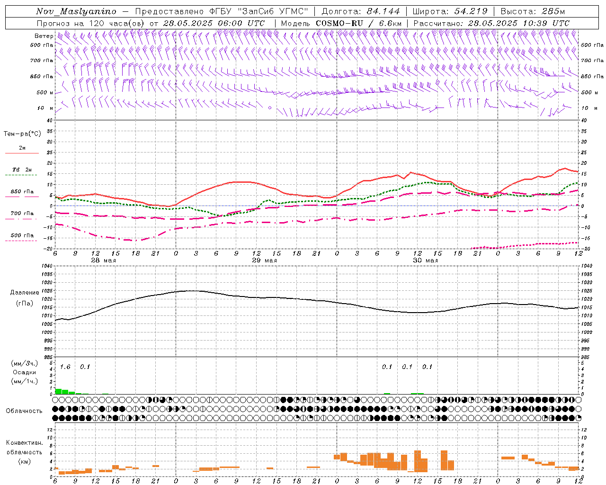
Task: Click the elevation text Высота: 285м
Action: [x=533, y=11]
